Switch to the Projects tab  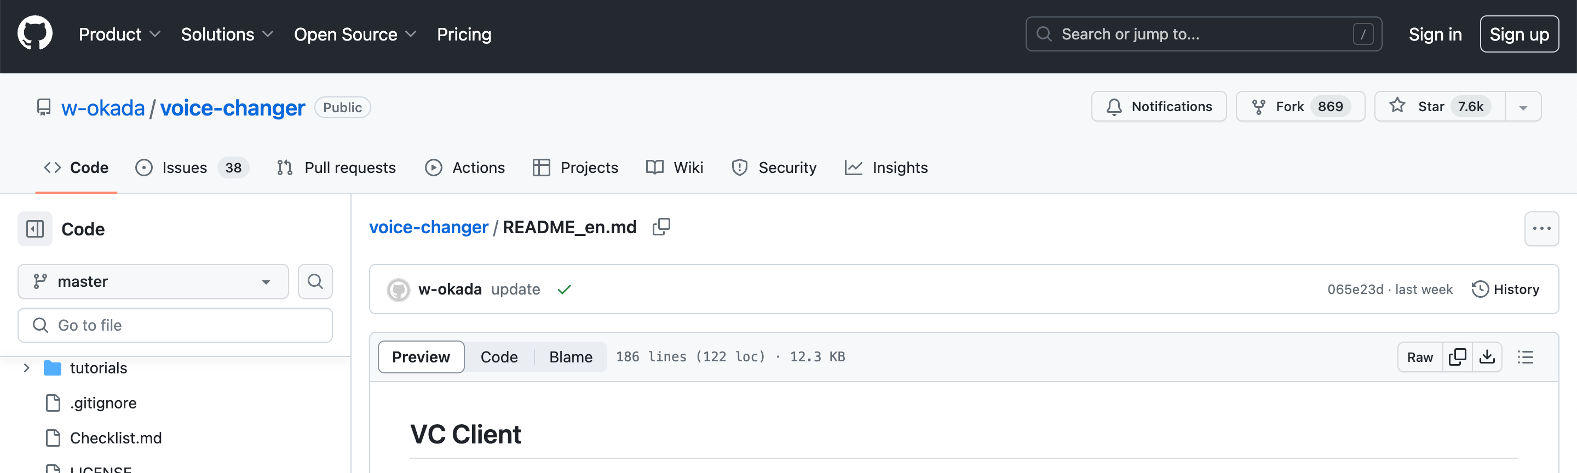pyautogui.click(x=575, y=168)
